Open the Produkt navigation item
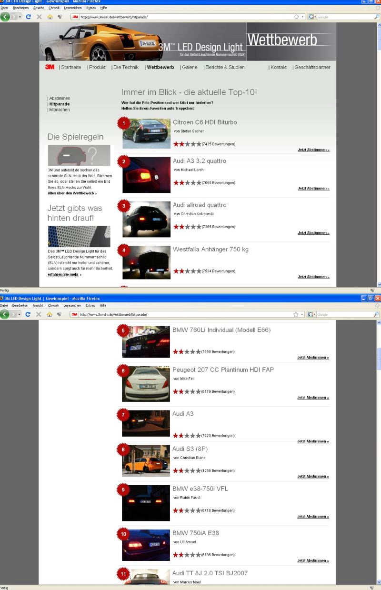Screen dimensions: 381x590 97,67
